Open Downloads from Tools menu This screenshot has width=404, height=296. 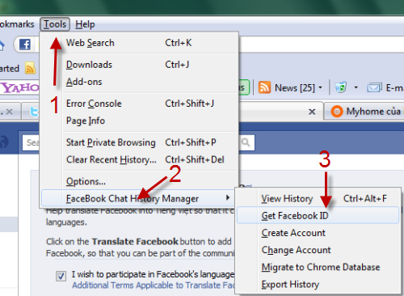139,65
